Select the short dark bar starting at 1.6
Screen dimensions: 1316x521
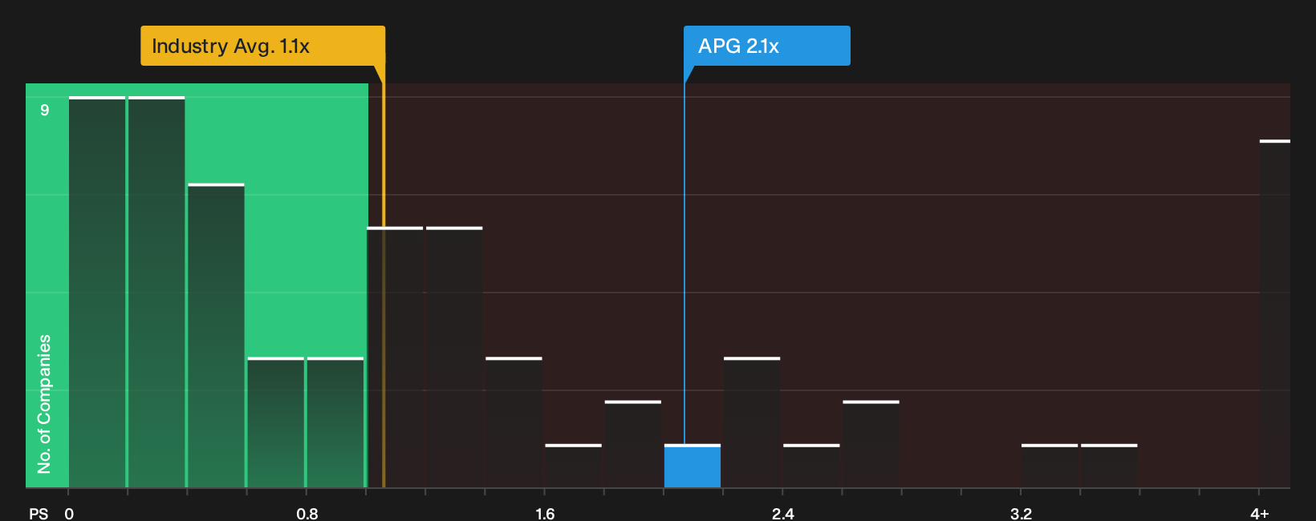573,466
